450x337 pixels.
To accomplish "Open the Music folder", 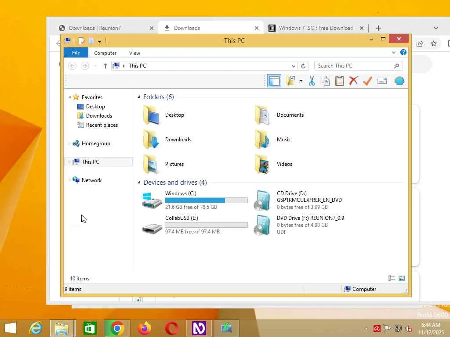I will click(x=272, y=139).
